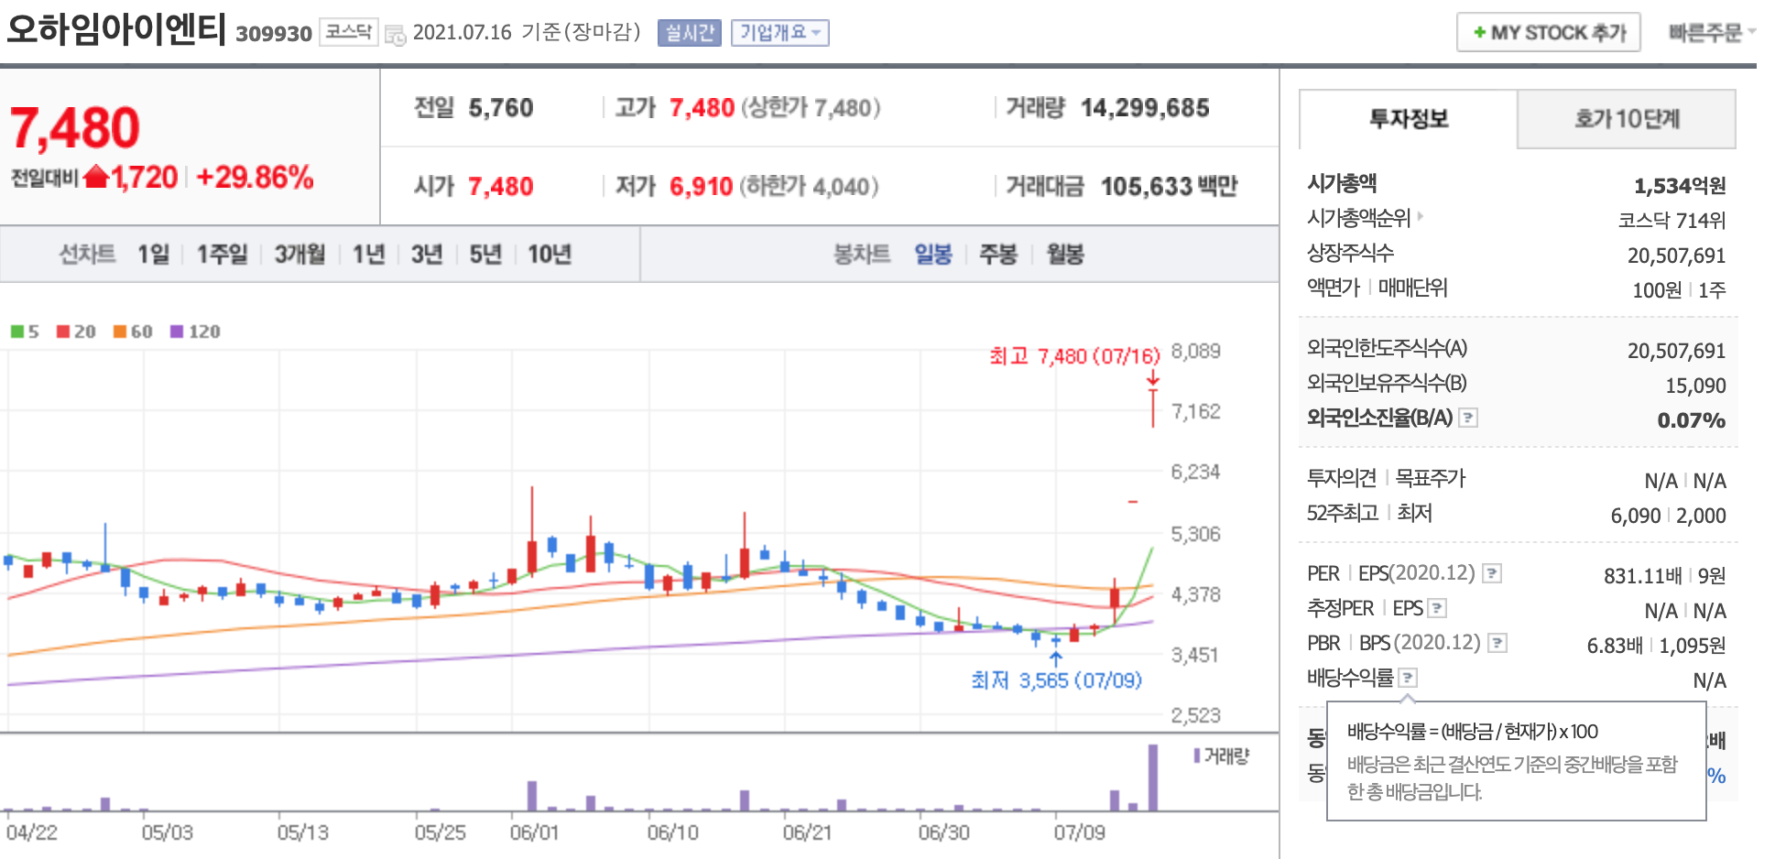
Task: Click the 코스닥 market badge
Action: (348, 32)
